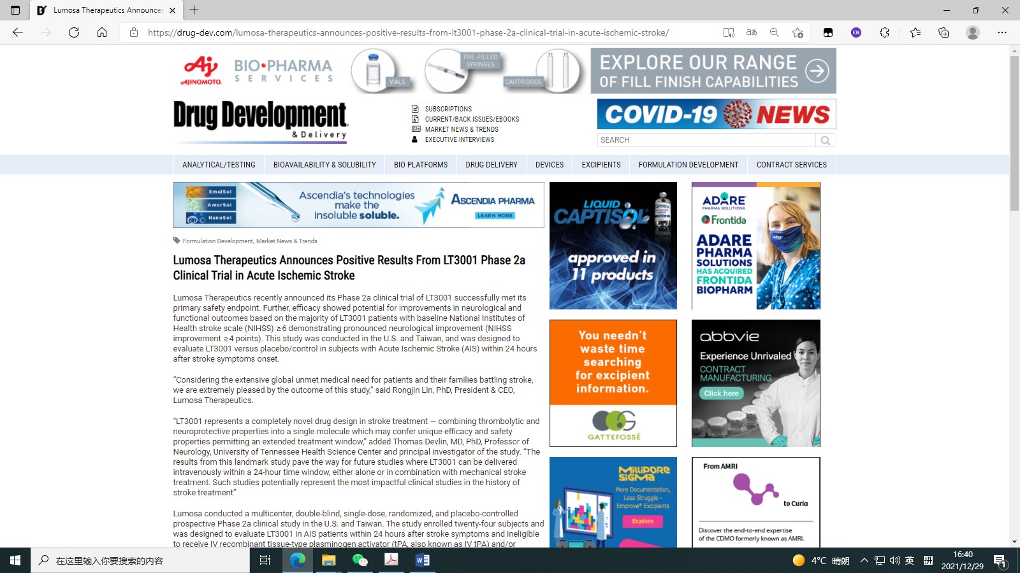Open the browser extensions menu
This screenshot has height=573, width=1020.
(x=884, y=32)
